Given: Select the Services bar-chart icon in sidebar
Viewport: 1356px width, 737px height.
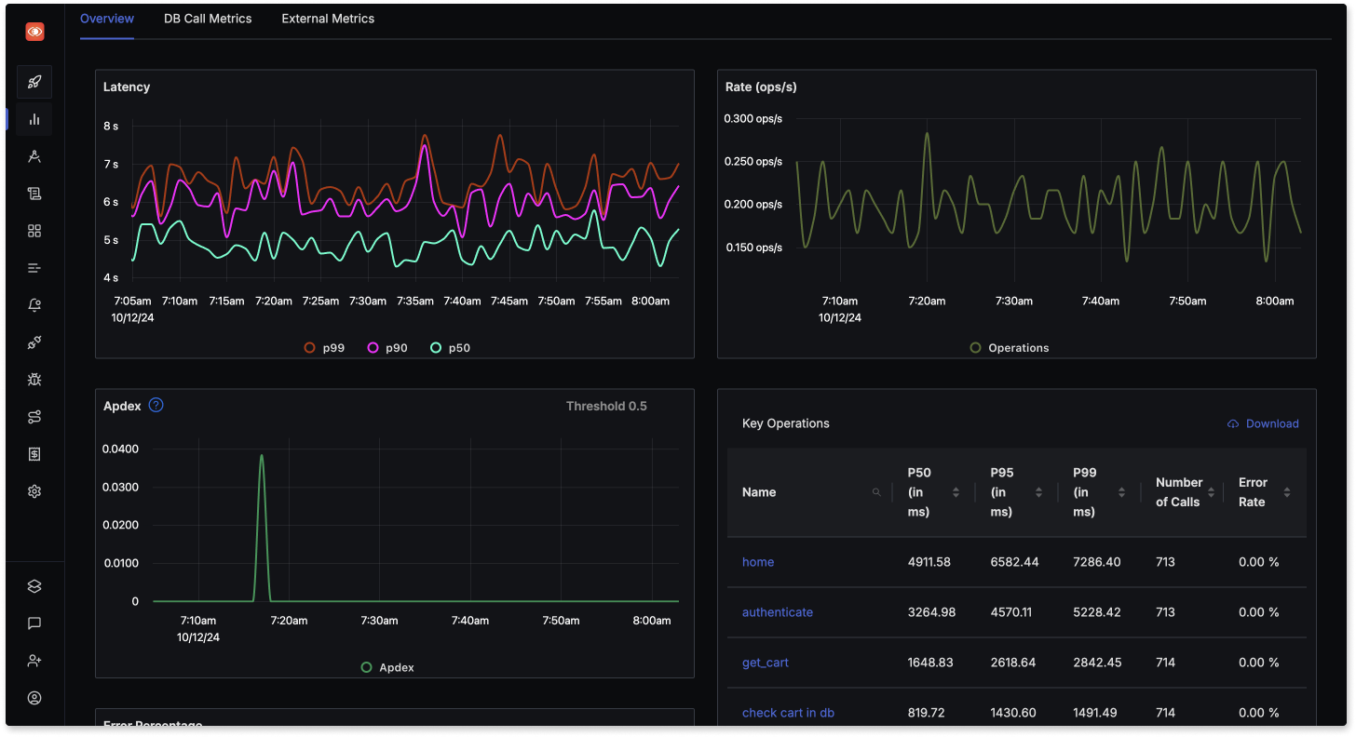Looking at the screenshot, I should 34,119.
